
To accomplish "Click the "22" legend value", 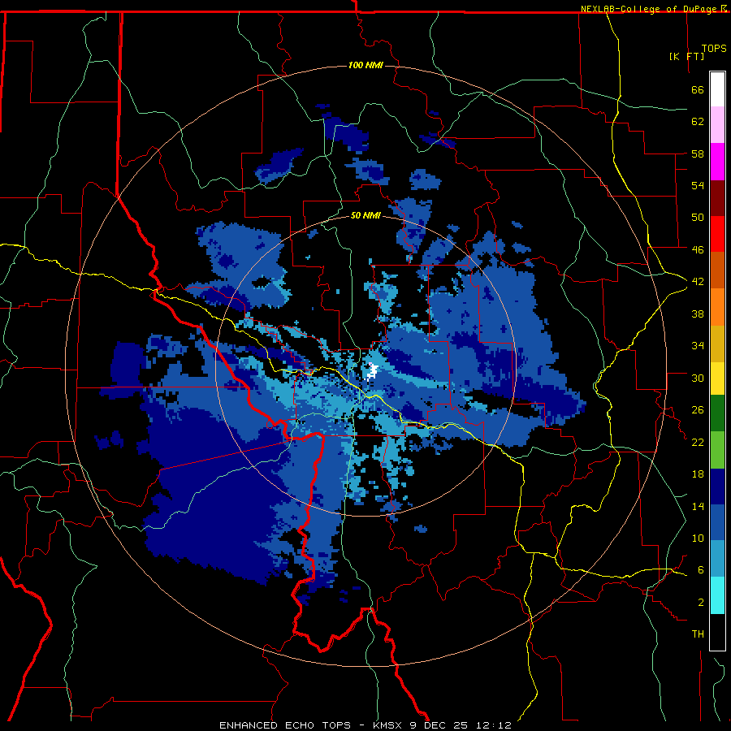I will [x=697, y=442].
